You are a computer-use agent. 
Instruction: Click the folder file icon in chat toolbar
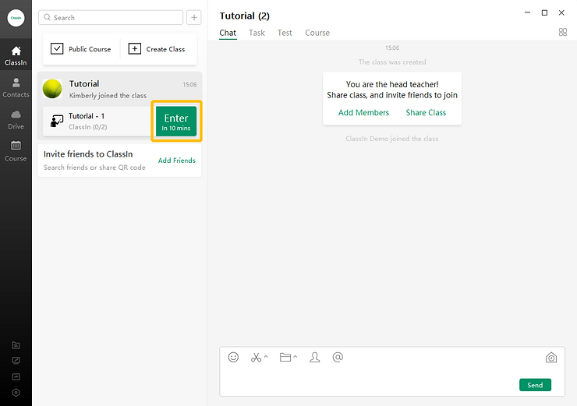285,357
